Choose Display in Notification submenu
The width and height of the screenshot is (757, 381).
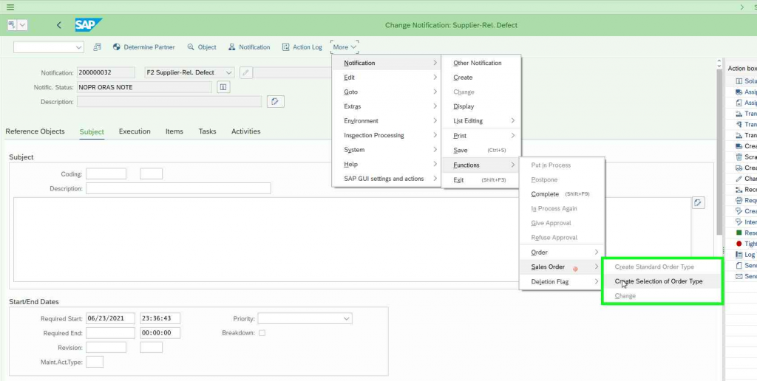[481, 106]
